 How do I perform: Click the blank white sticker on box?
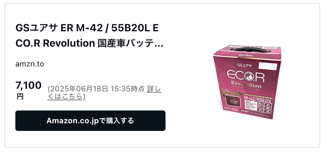click(268, 66)
